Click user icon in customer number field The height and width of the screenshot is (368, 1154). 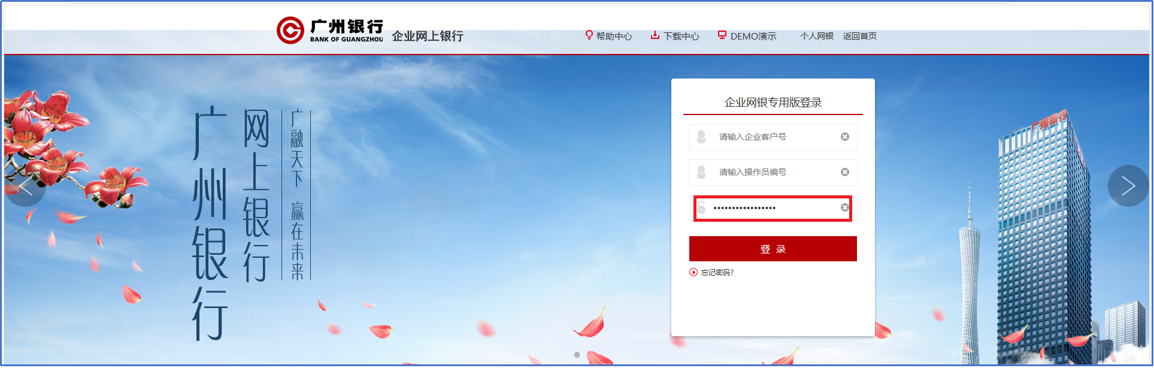(x=701, y=137)
